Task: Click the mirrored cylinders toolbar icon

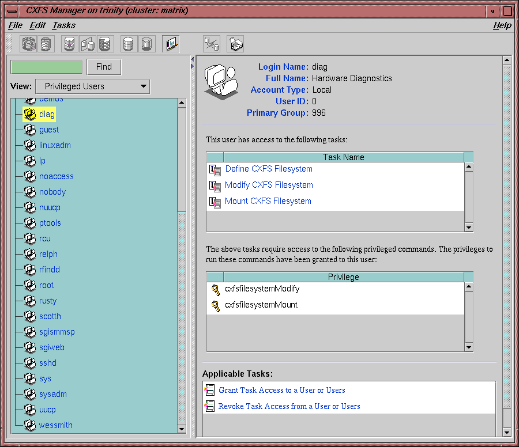Action: pos(88,44)
